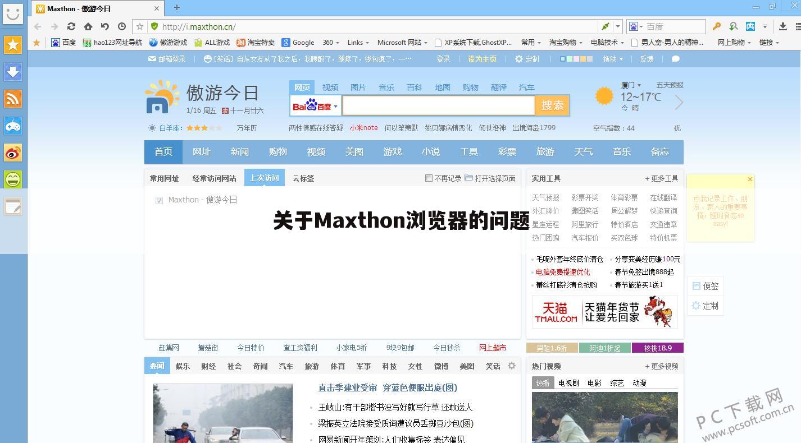Go to the home page icon
The height and width of the screenshot is (443, 801).
pos(88,26)
